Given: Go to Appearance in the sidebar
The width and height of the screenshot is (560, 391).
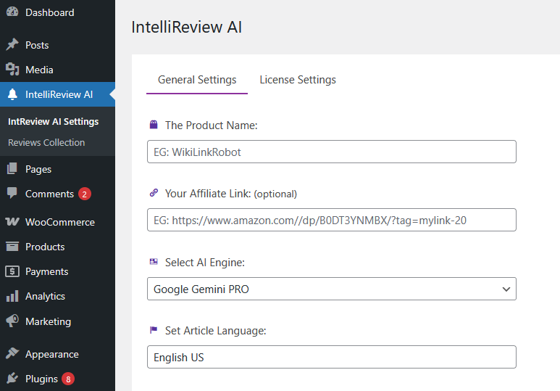Looking at the screenshot, I should click(51, 354).
